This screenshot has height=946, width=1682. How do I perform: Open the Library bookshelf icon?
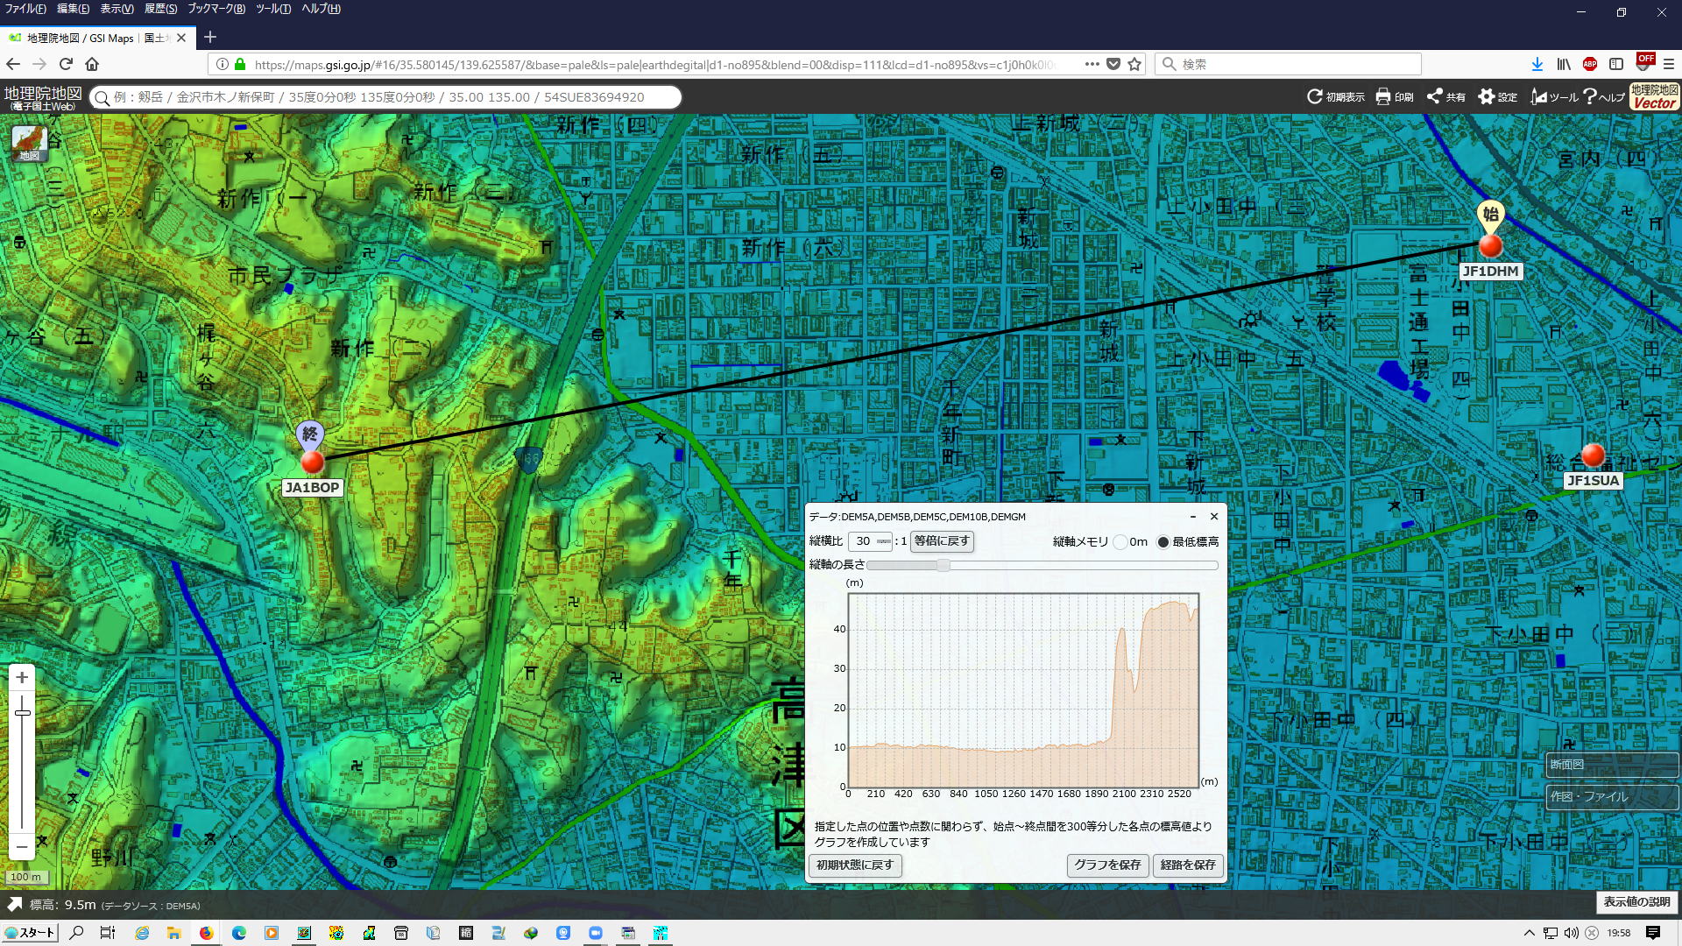tap(1564, 64)
